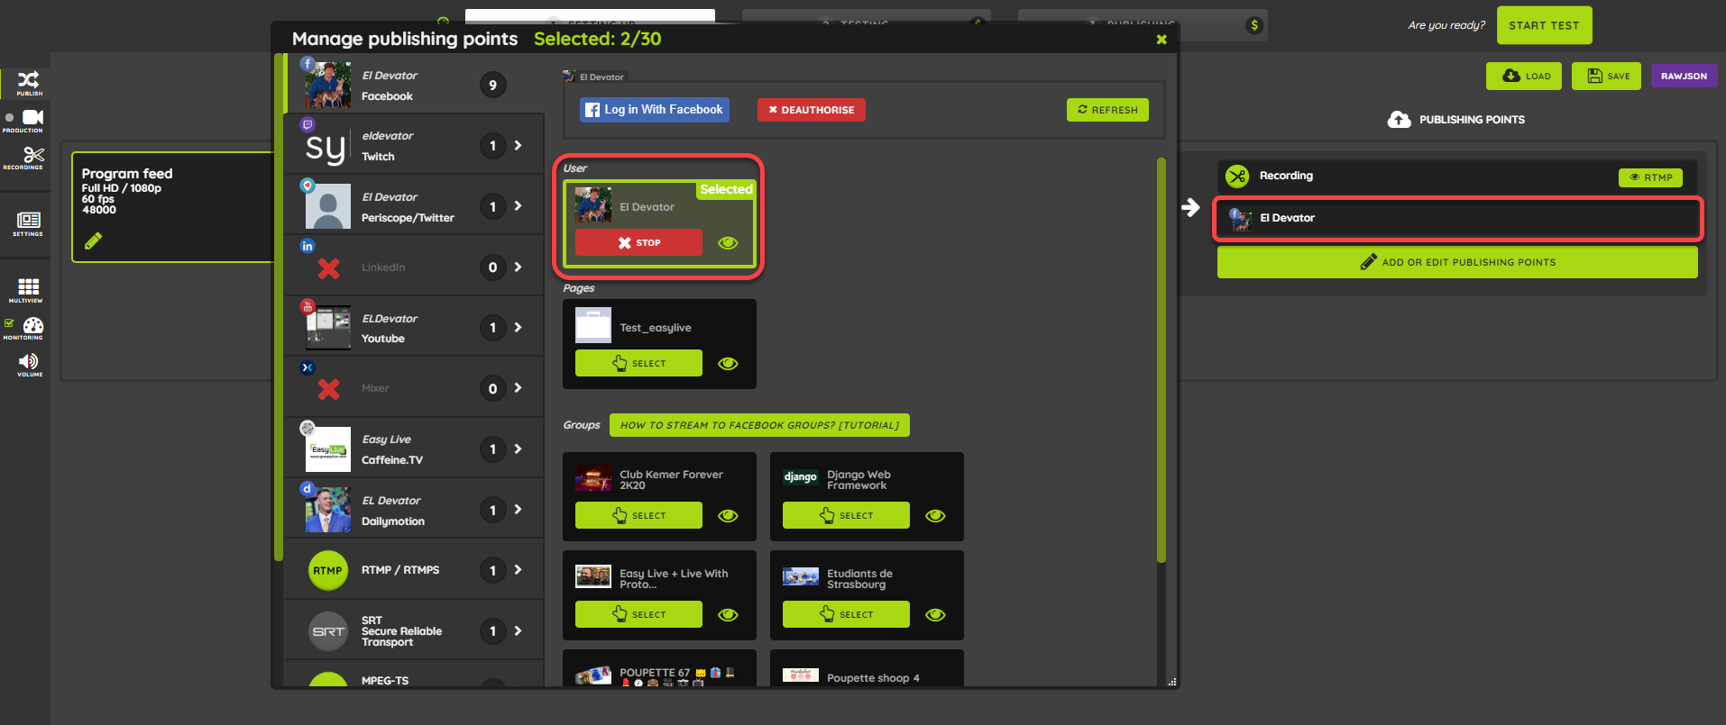This screenshot has width=1726, height=725.
Task: Click the Save button
Action: click(x=1606, y=77)
